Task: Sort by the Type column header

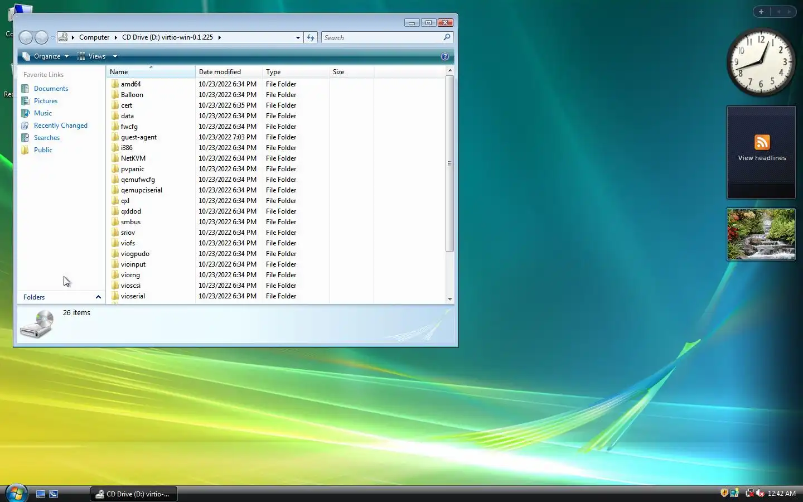Action: coord(296,72)
